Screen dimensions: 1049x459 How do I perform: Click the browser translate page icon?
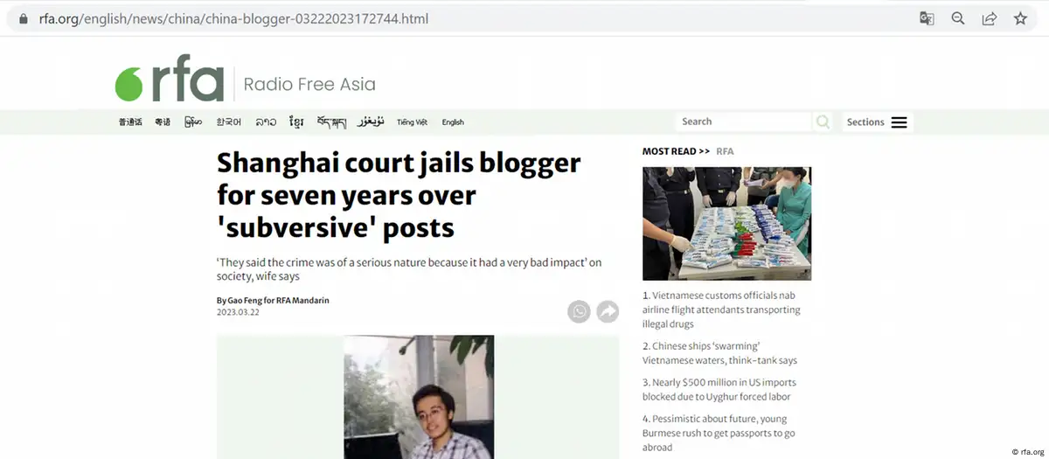point(927,18)
